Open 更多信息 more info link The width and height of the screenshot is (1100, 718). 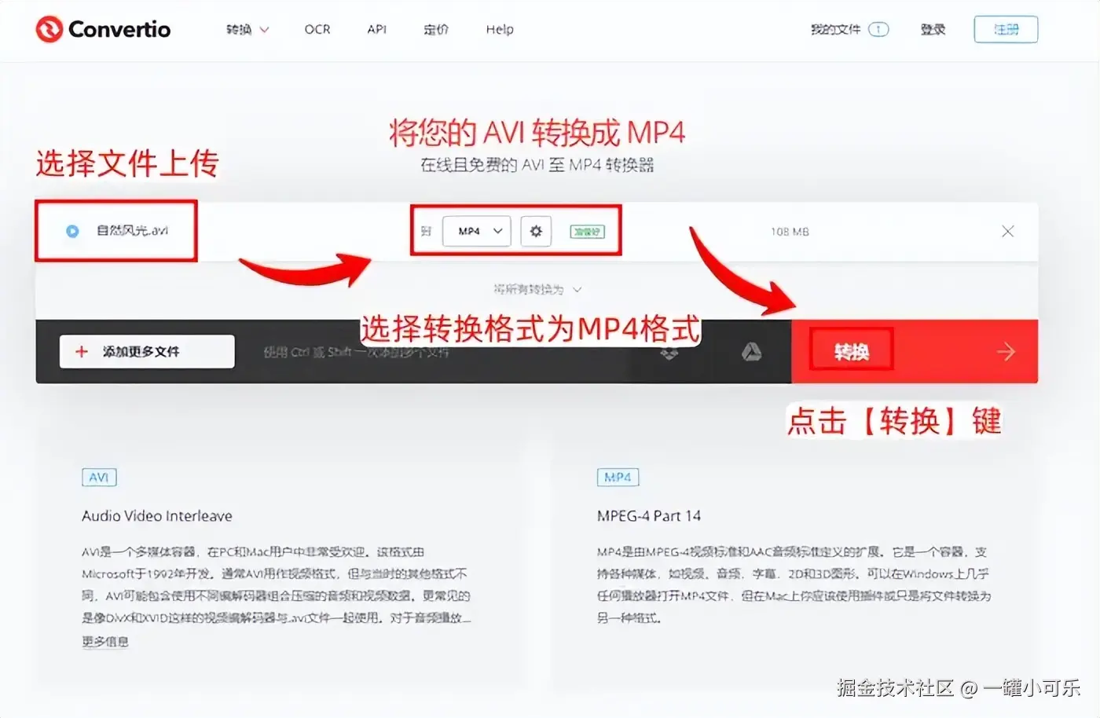pyautogui.click(x=105, y=641)
